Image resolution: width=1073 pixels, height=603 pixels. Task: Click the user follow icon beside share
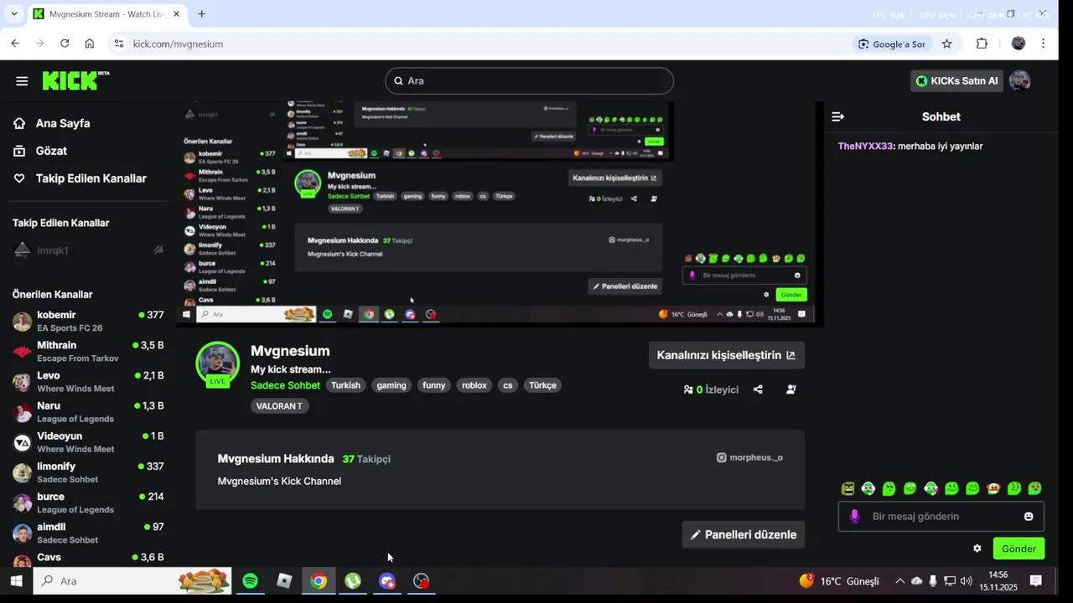click(790, 389)
